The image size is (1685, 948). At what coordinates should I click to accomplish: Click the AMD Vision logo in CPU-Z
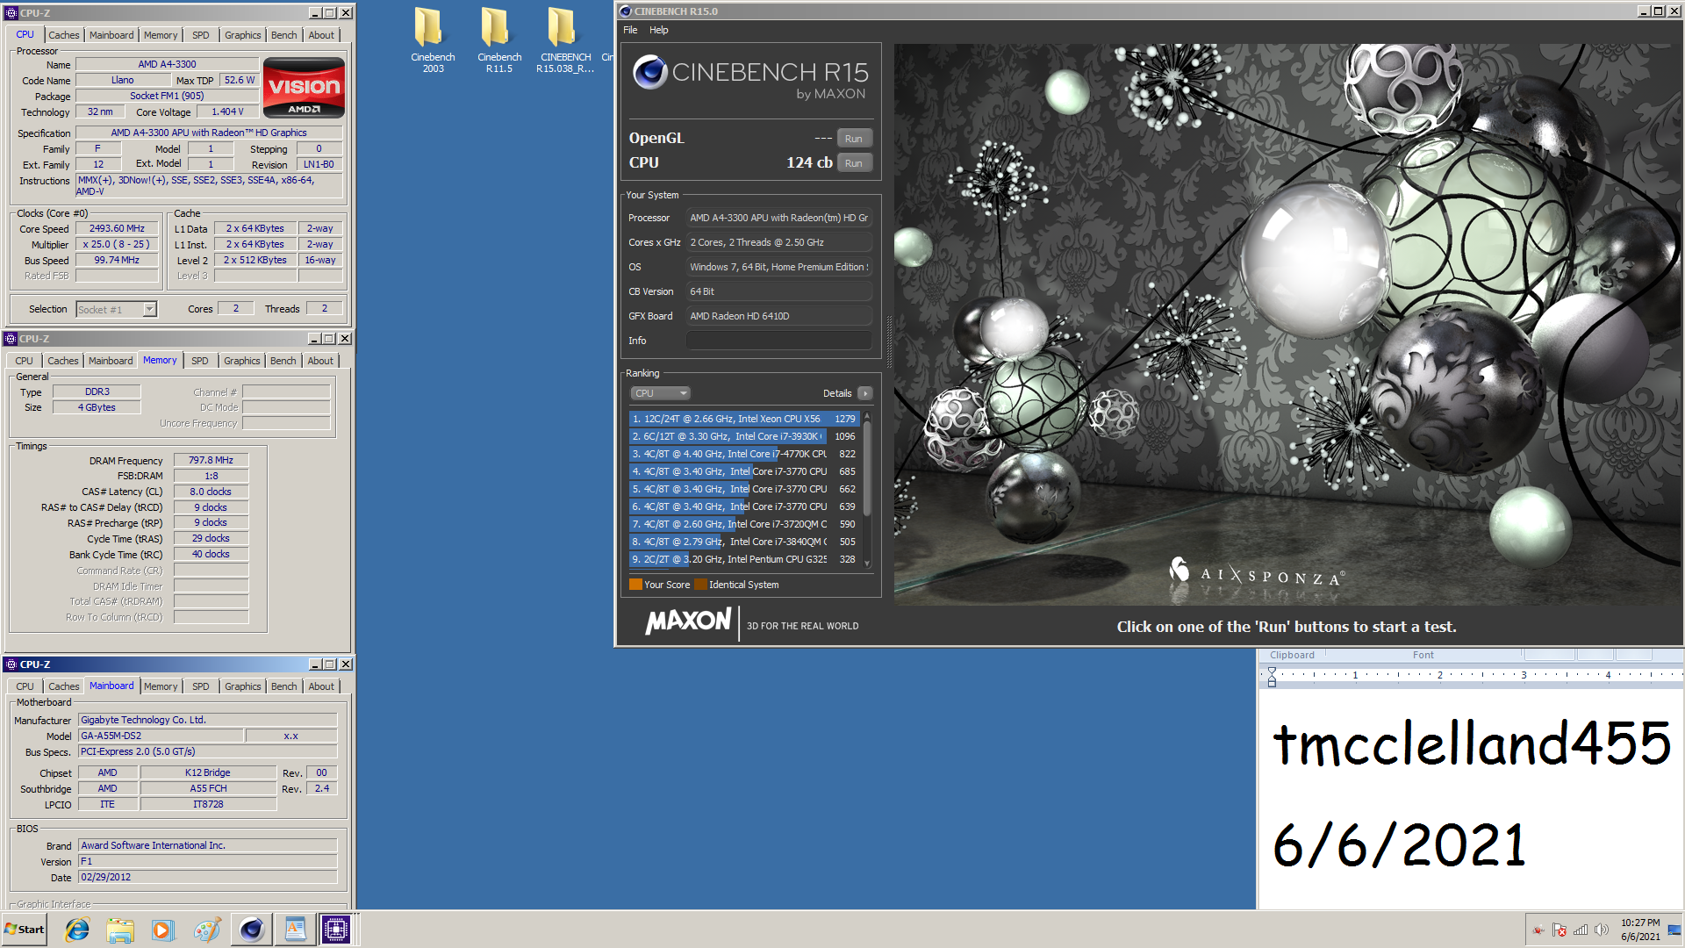[304, 88]
